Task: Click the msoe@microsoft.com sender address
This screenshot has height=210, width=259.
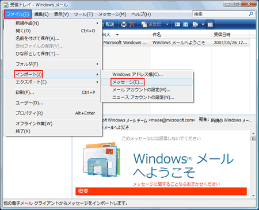Action: [172, 120]
